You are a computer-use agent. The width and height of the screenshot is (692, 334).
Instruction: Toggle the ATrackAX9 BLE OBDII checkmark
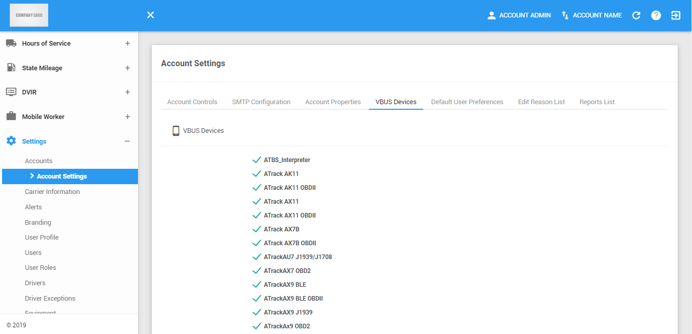point(257,299)
